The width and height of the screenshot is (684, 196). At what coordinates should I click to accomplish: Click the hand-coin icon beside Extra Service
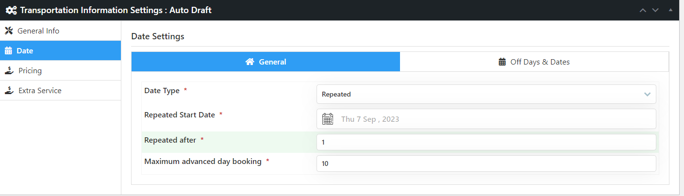[x=9, y=91]
